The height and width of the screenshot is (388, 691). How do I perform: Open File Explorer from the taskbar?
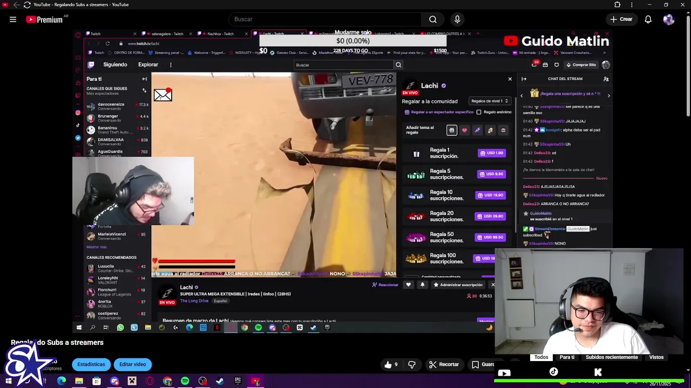click(79, 381)
